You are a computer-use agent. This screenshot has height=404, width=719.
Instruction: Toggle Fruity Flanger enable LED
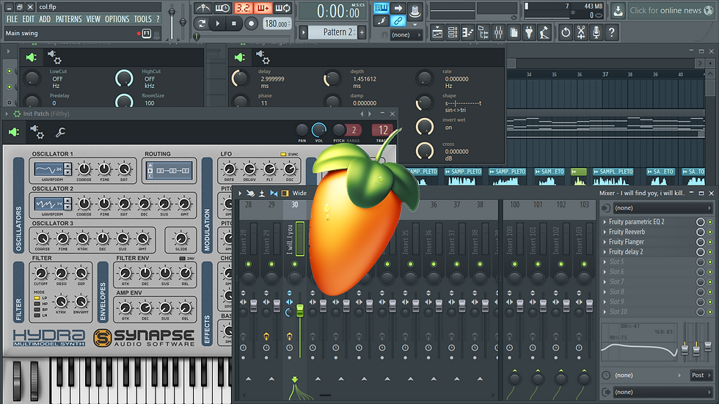[x=710, y=242]
